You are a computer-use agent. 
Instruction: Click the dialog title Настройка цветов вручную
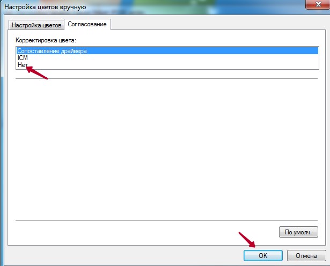click(45, 7)
